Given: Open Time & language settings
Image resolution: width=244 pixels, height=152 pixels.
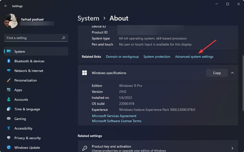Looking at the screenshot, I should 36,109.
